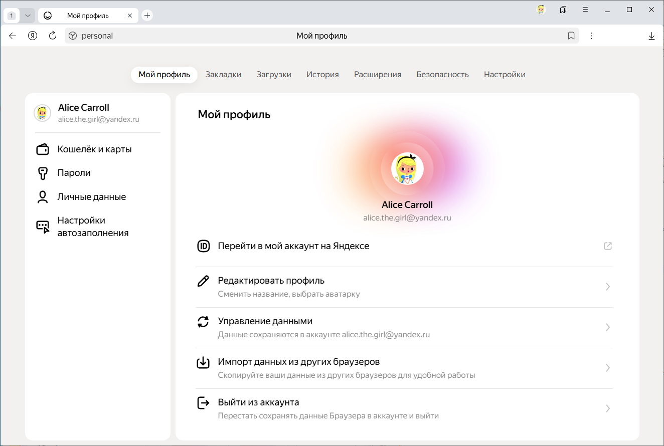Expand tab list dropdown arrow
Viewport: 664px width, 446px height.
coord(28,16)
